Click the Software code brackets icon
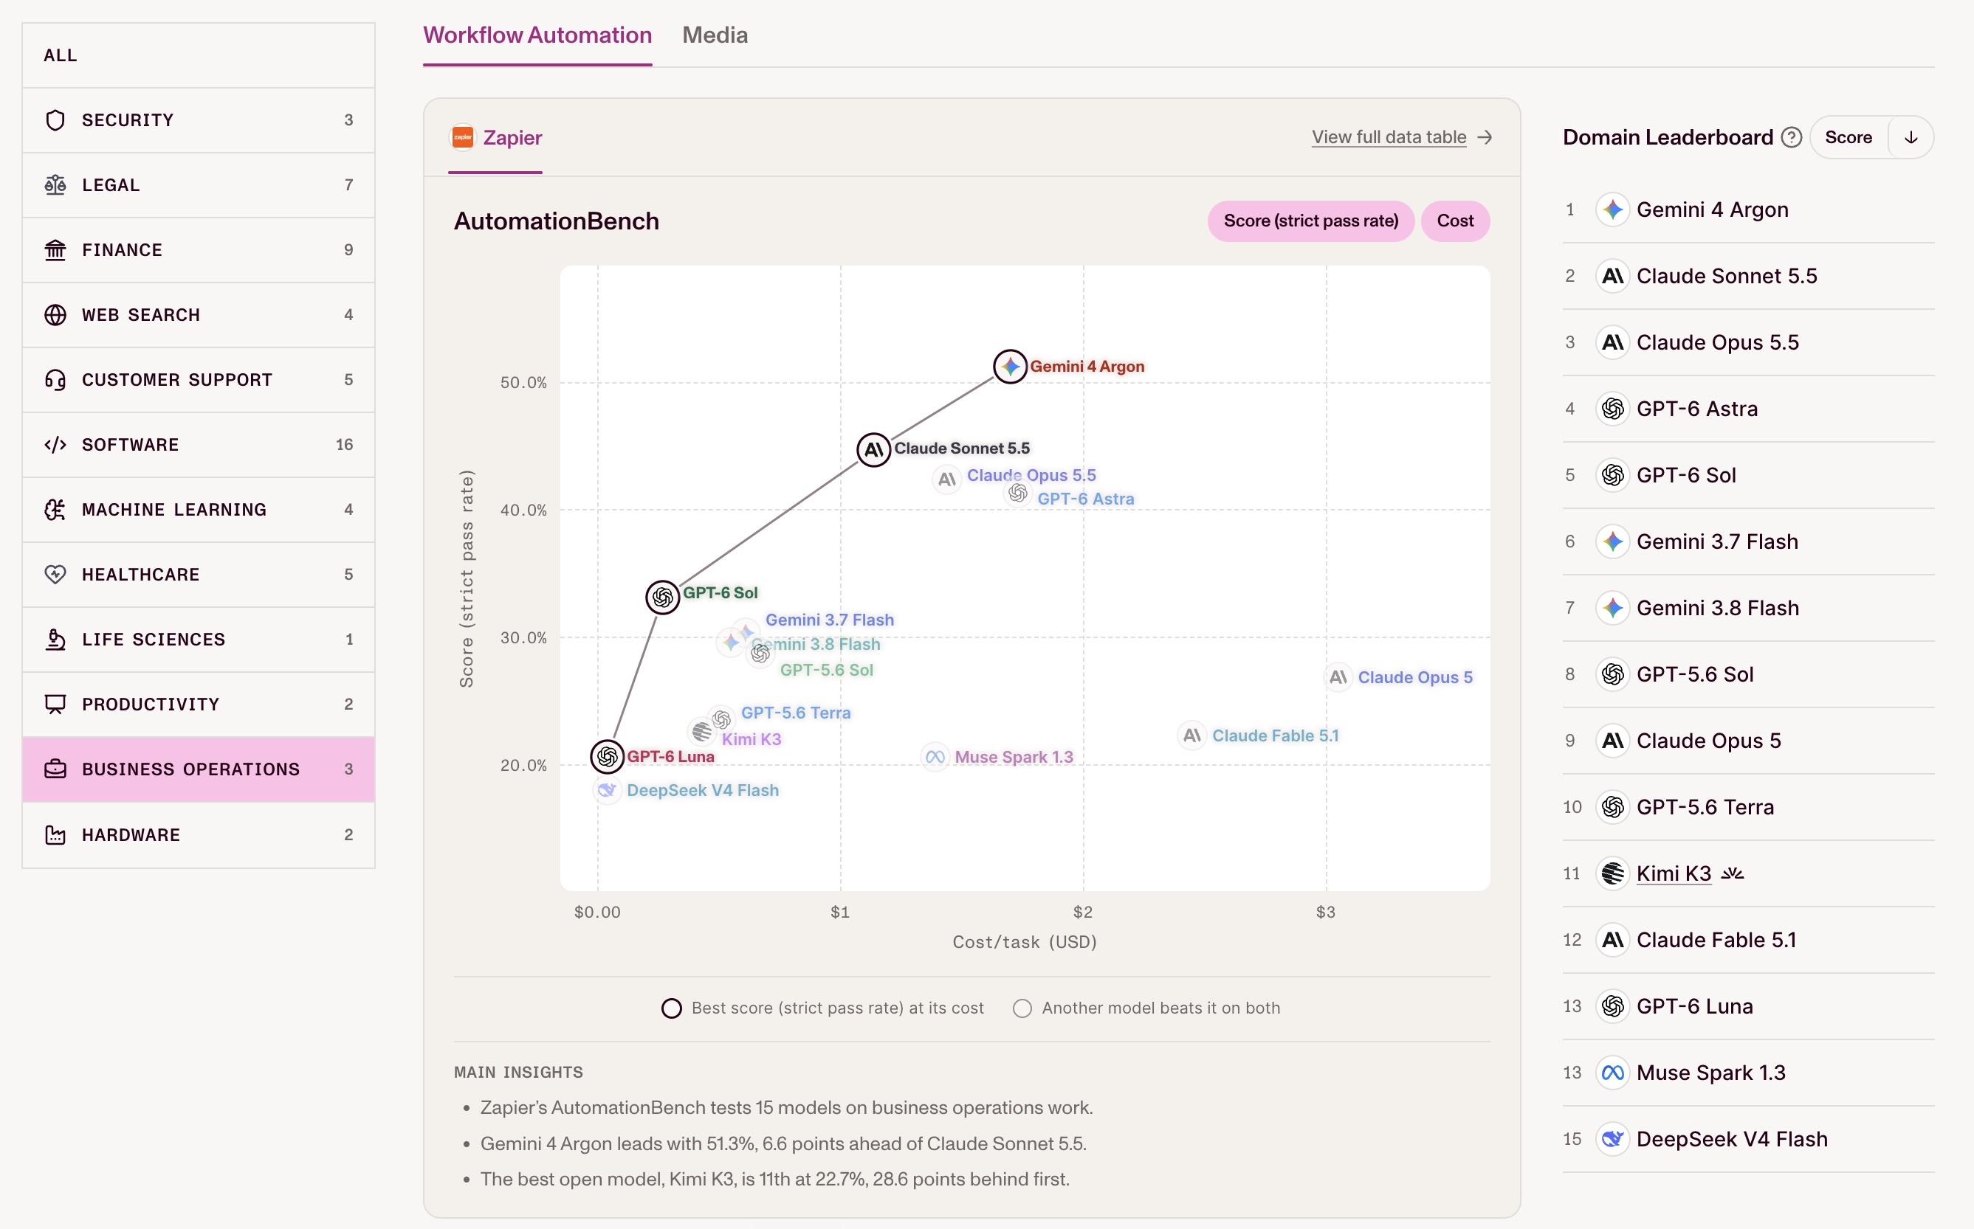Viewport: 1974px width, 1229px height. click(x=55, y=445)
